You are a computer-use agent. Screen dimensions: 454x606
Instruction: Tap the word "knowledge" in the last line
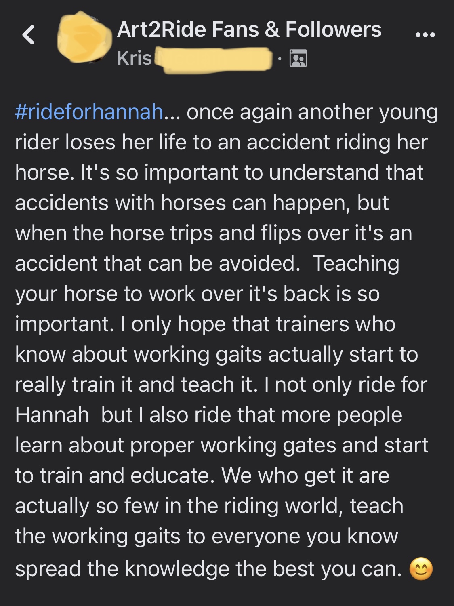(x=177, y=569)
